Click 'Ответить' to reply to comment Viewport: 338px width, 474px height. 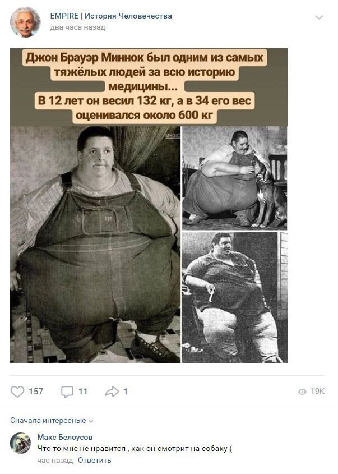click(x=95, y=461)
